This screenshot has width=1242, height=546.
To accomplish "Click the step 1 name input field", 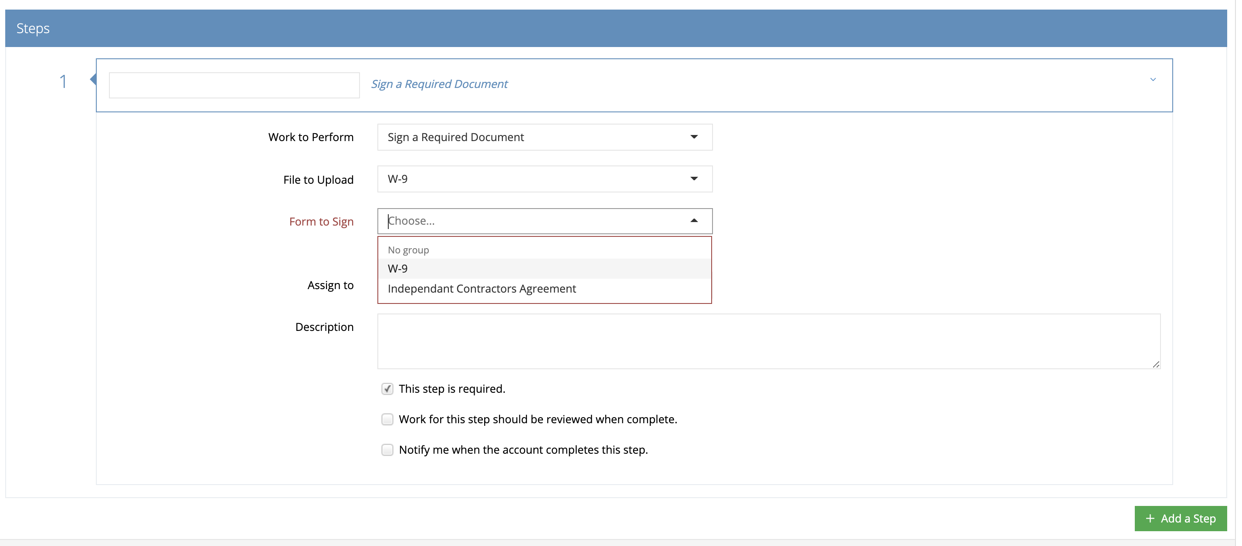I will coord(234,85).
